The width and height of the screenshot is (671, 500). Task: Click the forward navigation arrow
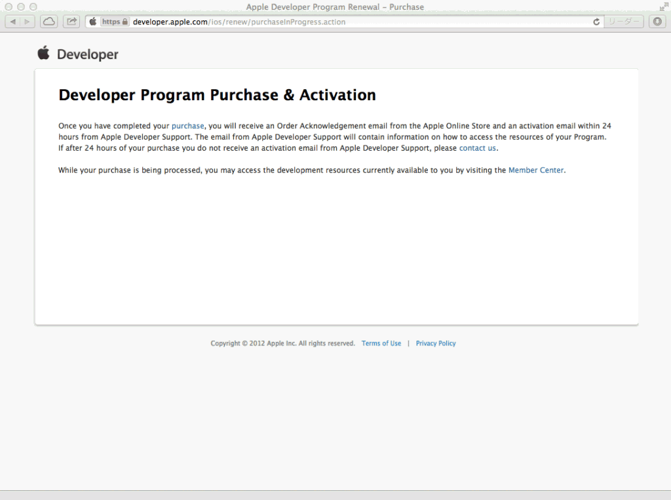[x=28, y=22]
